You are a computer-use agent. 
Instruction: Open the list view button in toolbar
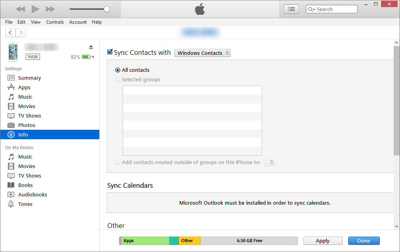(x=291, y=9)
